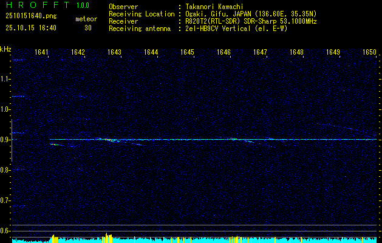Click the 0.9 kHz frequency label

(x=5, y=140)
